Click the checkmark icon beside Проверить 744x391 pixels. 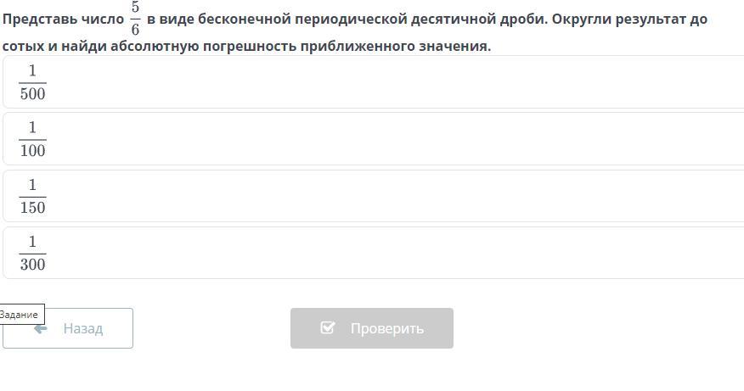click(x=328, y=327)
